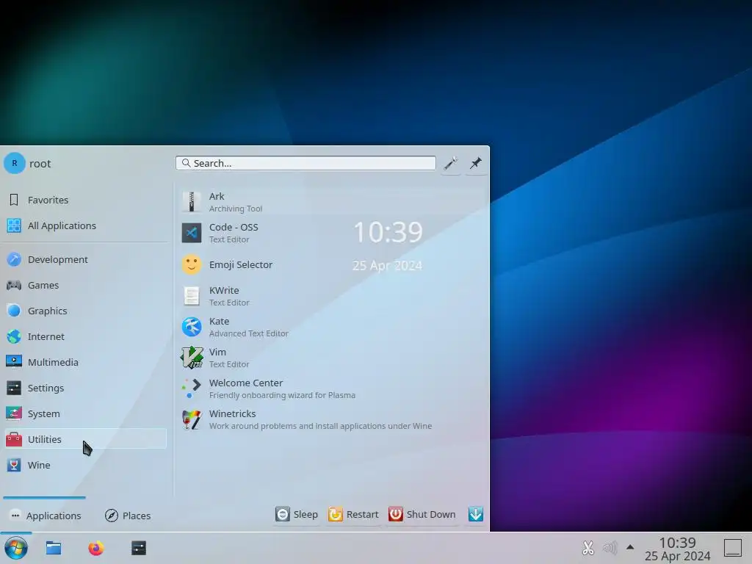Open the Games category
Viewport: 752px width, 564px height.
coord(86,286)
